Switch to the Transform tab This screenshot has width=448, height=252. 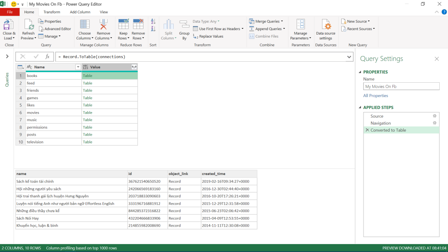click(x=52, y=12)
